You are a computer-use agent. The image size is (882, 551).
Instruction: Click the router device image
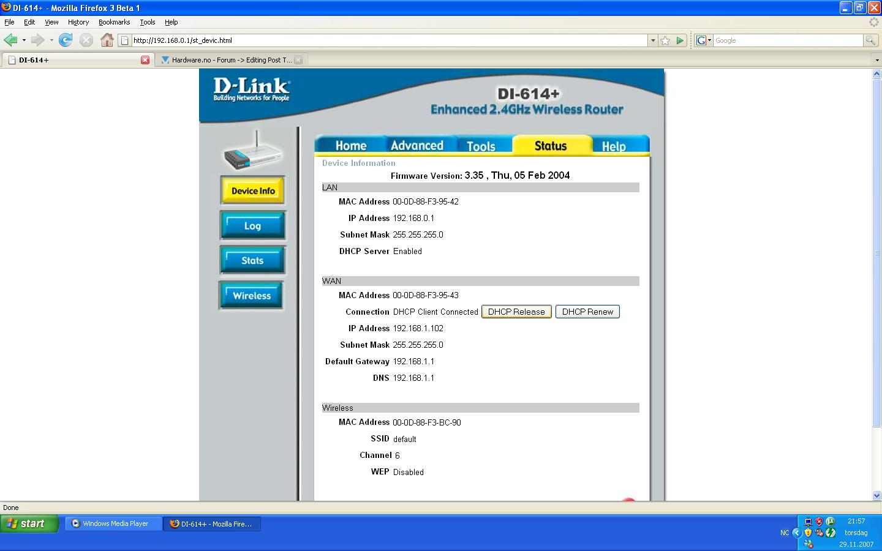[253, 151]
